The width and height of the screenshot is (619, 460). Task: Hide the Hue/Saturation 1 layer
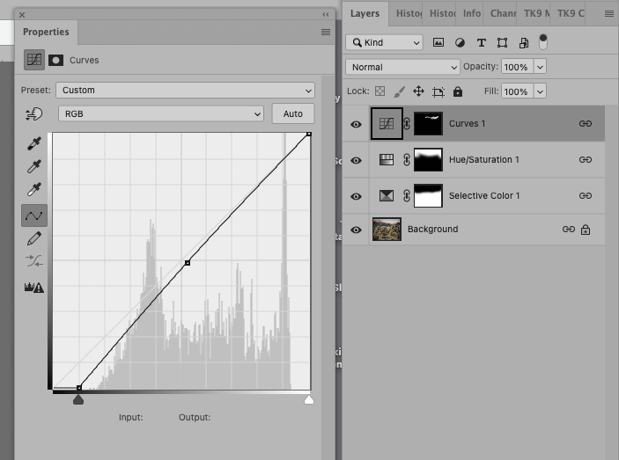click(x=356, y=160)
